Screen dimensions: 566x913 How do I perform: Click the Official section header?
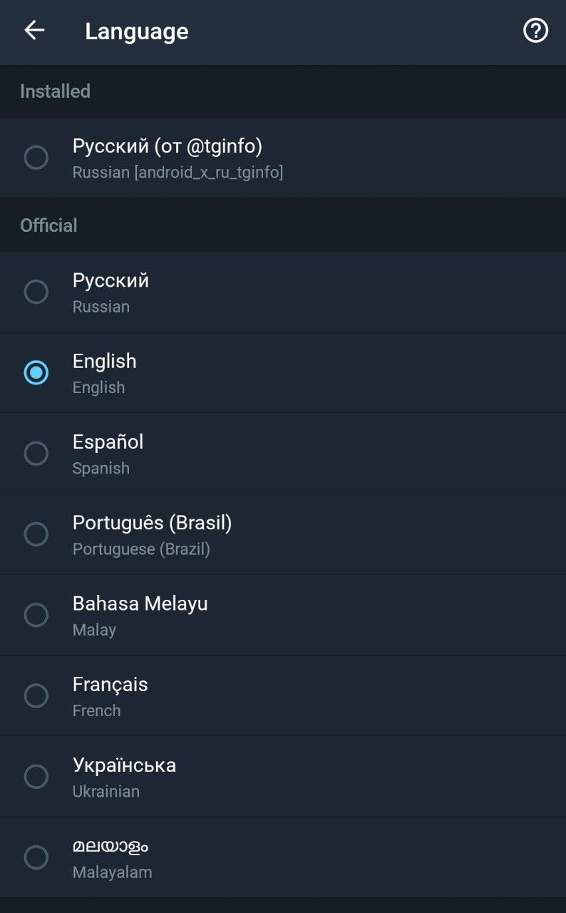tap(48, 225)
